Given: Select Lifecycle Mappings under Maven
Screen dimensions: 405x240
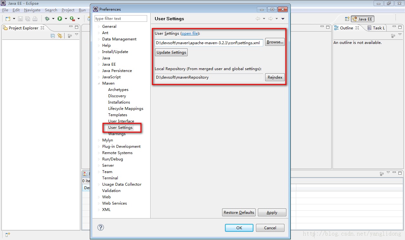Looking at the screenshot, I should tap(126, 109).
